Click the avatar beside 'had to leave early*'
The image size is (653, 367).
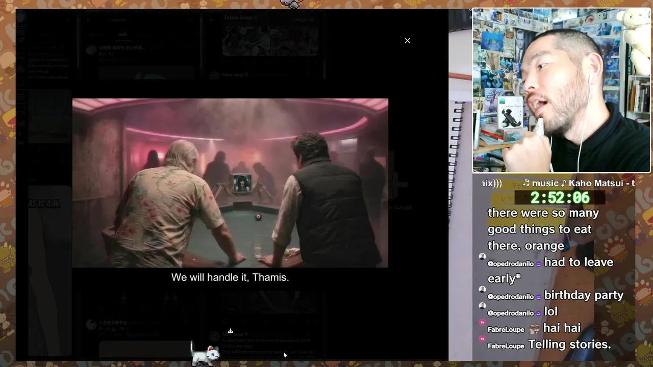[482, 256]
